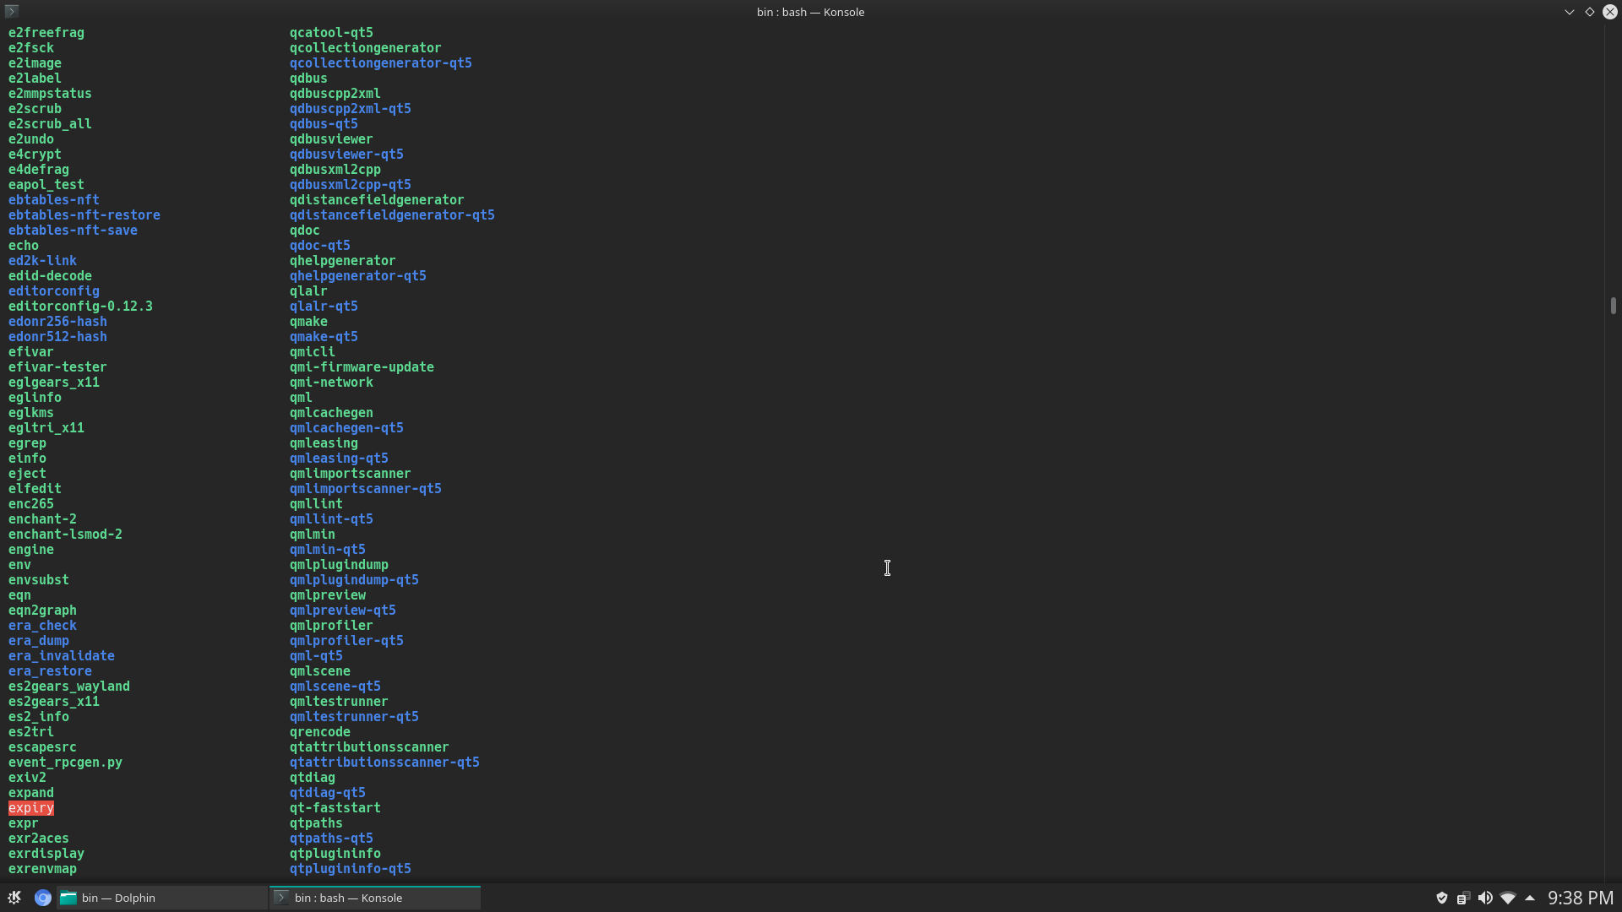Viewport: 1622px width, 912px height.
Task: Click the qtplugininfo-qt5 entry
Action: (x=351, y=869)
